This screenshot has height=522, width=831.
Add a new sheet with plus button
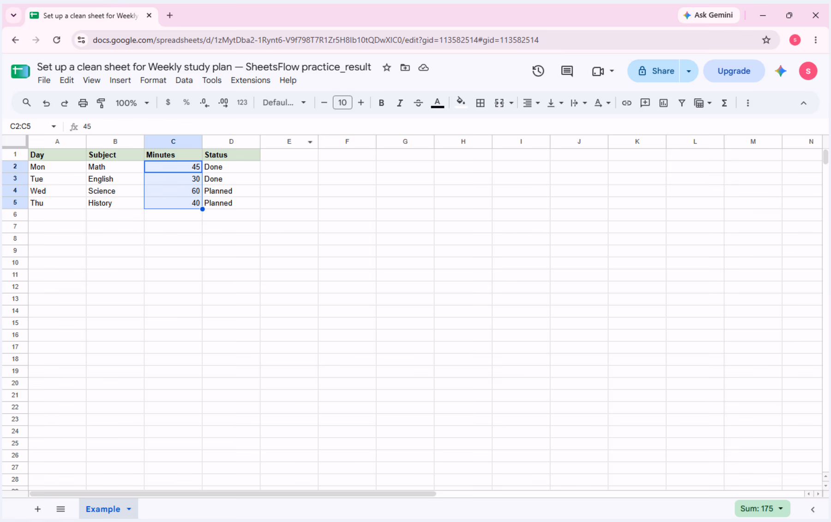38,509
